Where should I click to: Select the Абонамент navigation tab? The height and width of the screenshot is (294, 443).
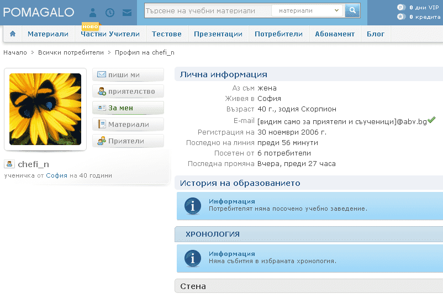(335, 34)
